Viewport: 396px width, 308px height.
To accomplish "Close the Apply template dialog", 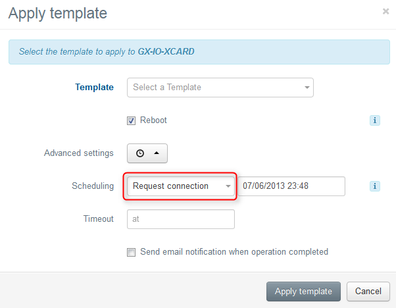I will 385,11.
